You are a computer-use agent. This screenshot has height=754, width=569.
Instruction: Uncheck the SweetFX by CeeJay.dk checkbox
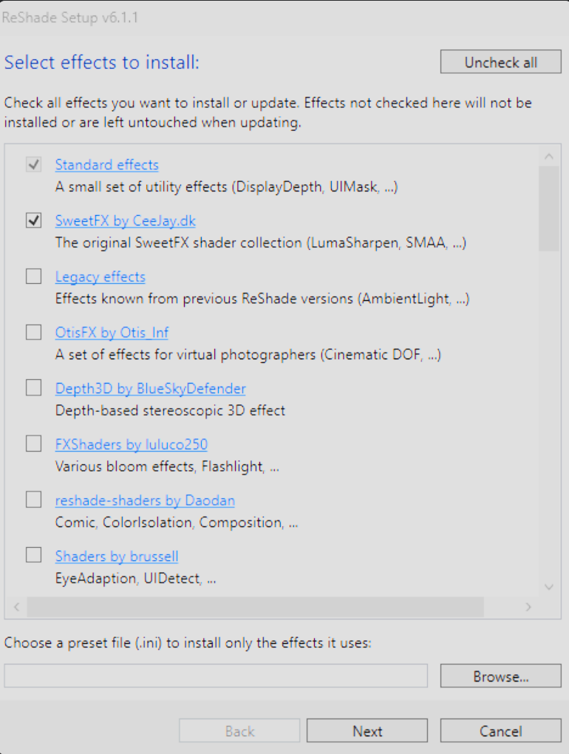pyautogui.click(x=34, y=220)
